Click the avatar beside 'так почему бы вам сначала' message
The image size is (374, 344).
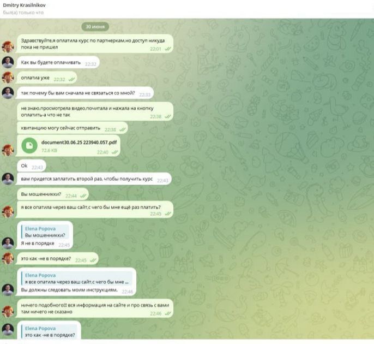click(x=8, y=93)
